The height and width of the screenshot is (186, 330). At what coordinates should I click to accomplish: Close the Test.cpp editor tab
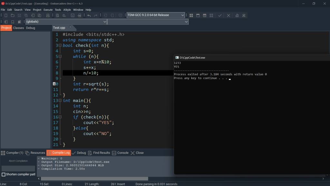[x=70, y=27]
